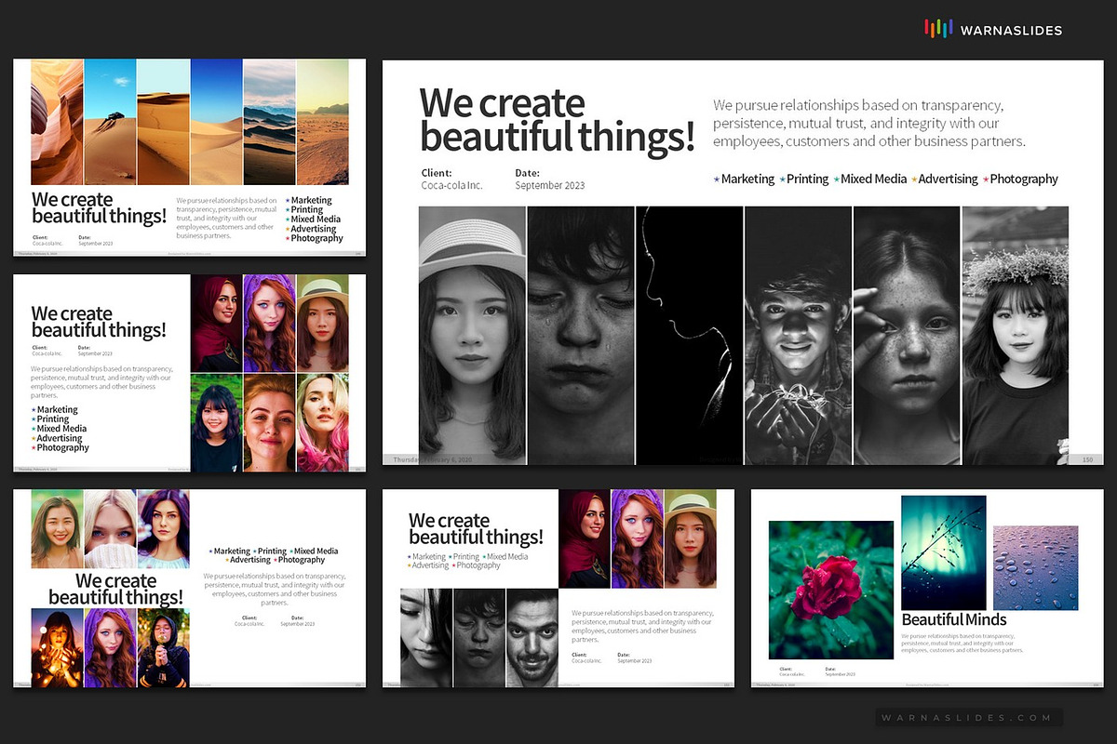Select the girl with flower crown portrait

(x=1015, y=335)
